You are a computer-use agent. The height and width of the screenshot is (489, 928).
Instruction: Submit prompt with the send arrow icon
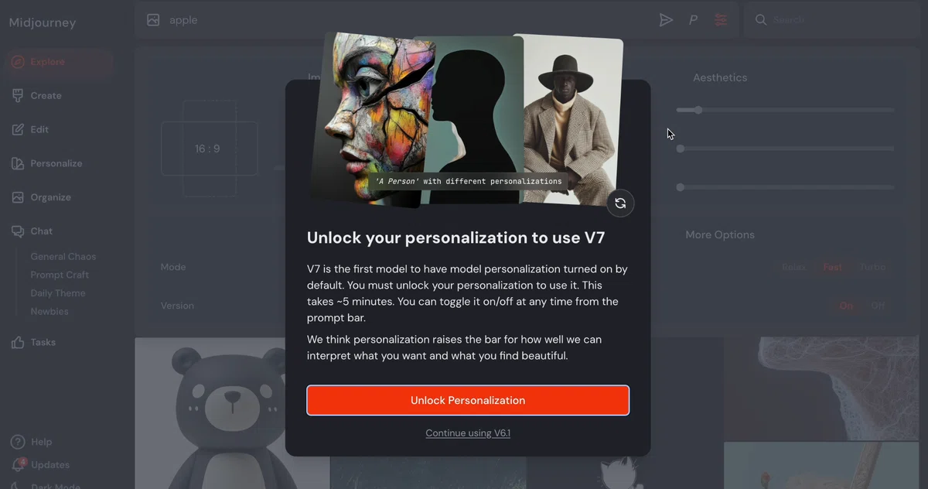666,20
